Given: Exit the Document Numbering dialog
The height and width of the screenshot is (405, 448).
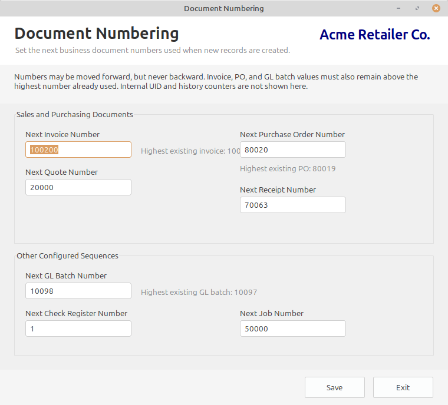Looking at the screenshot, I should tap(403, 387).
